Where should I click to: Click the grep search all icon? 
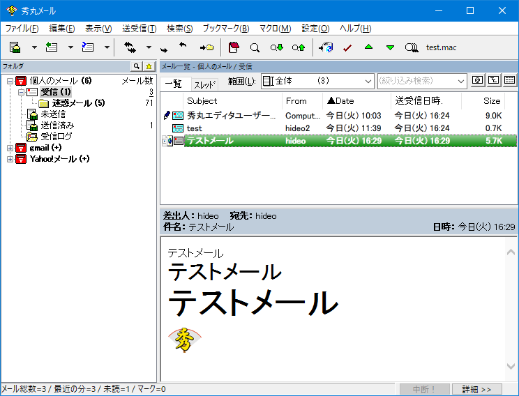pyautogui.click(x=412, y=47)
